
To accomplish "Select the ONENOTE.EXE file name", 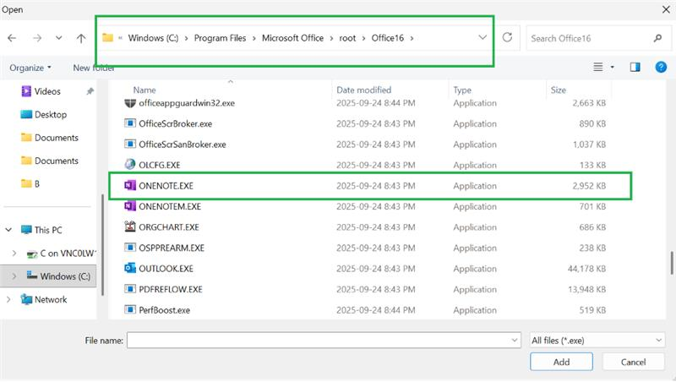I will pos(166,186).
